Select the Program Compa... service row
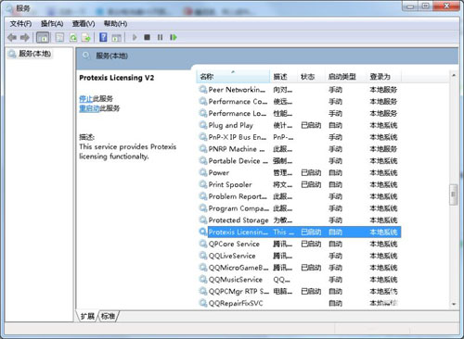 tap(299, 208)
